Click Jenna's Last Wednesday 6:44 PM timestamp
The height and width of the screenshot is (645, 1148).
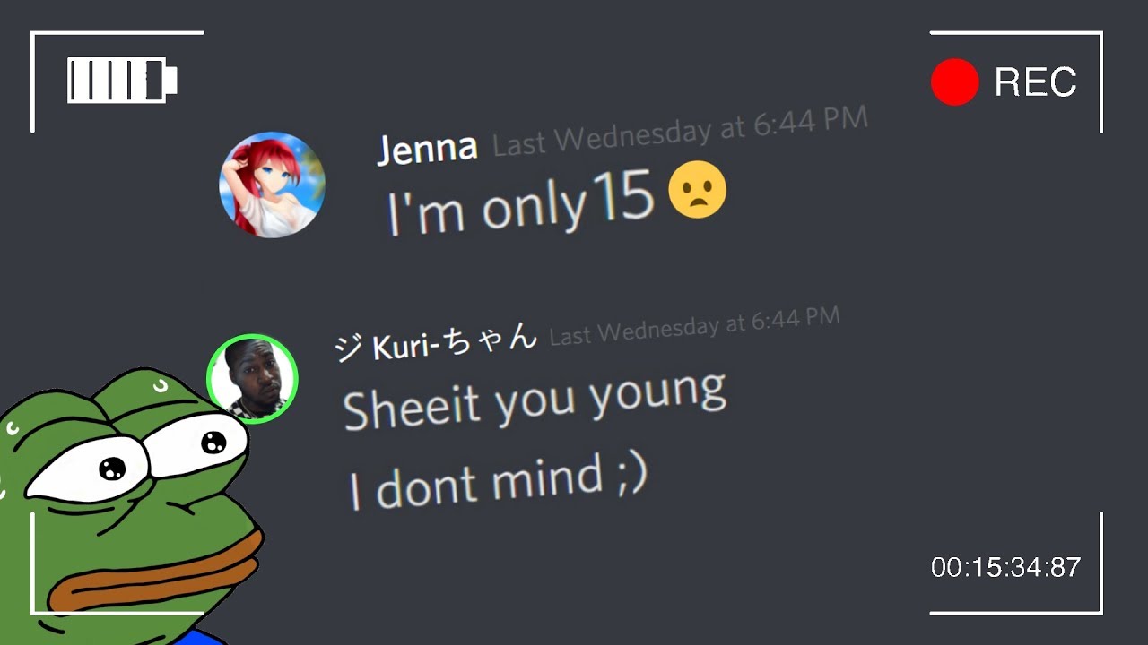point(681,131)
